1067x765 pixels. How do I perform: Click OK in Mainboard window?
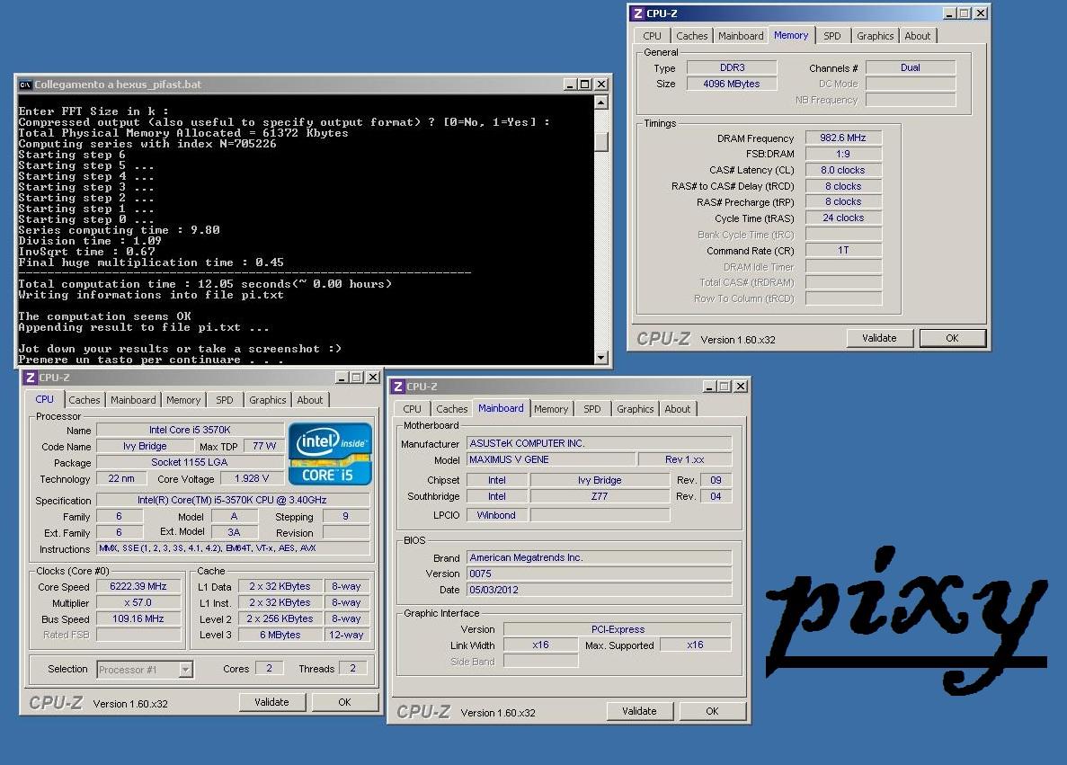coord(712,711)
